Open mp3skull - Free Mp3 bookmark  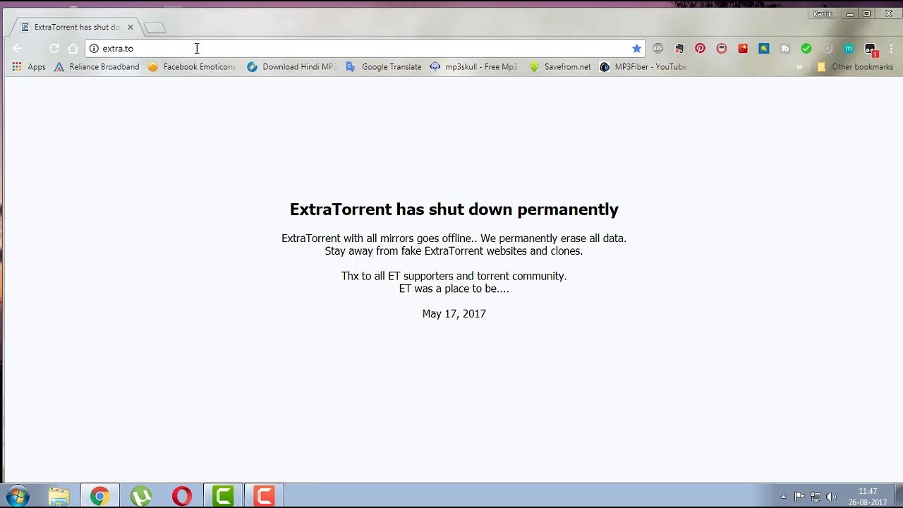(473, 67)
